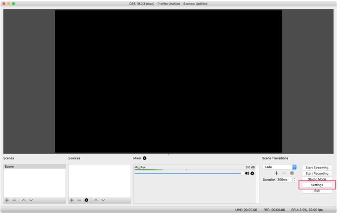Click Start Streaming button
The width and height of the screenshot is (338, 214).
click(x=317, y=168)
